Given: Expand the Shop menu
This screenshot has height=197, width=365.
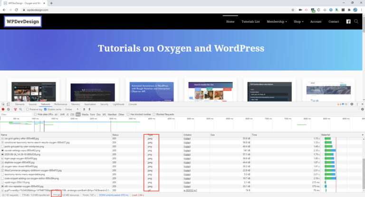Looking at the screenshot, I should [x=298, y=22].
